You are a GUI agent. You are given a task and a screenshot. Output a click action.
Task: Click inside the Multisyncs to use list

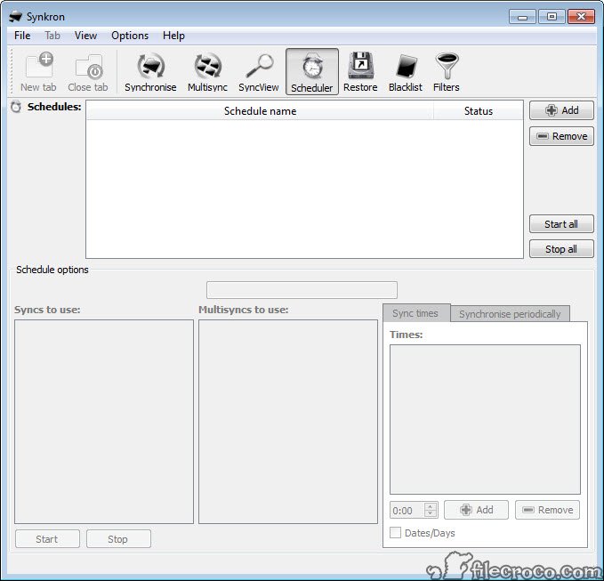pyautogui.click(x=288, y=422)
